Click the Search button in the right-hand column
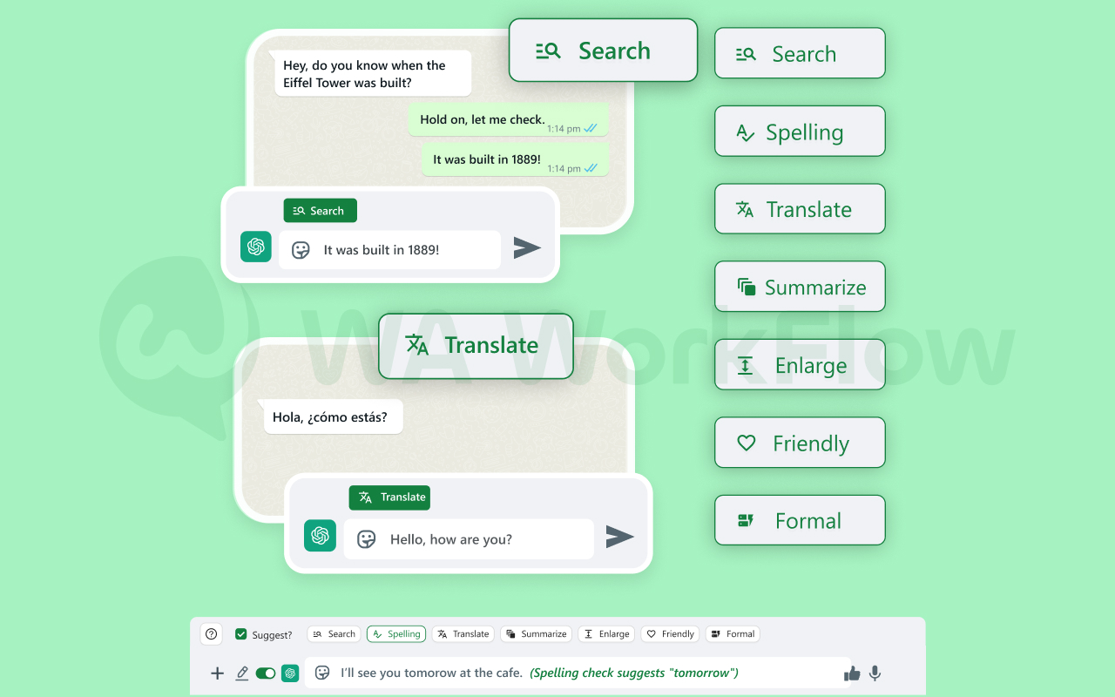Viewport: 1115px width, 697px height. click(x=800, y=53)
